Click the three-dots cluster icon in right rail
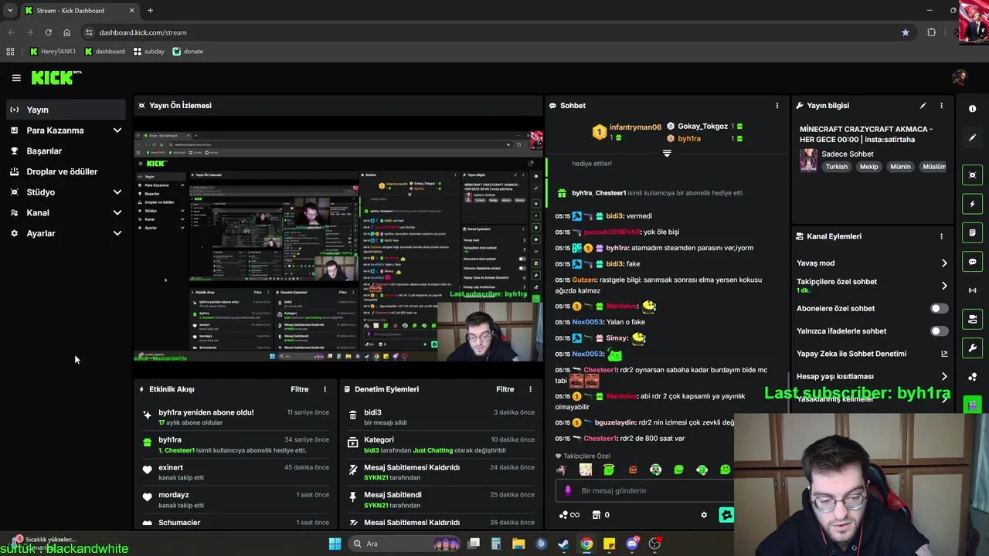This screenshot has width=989, height=556. tap(972, 377)
